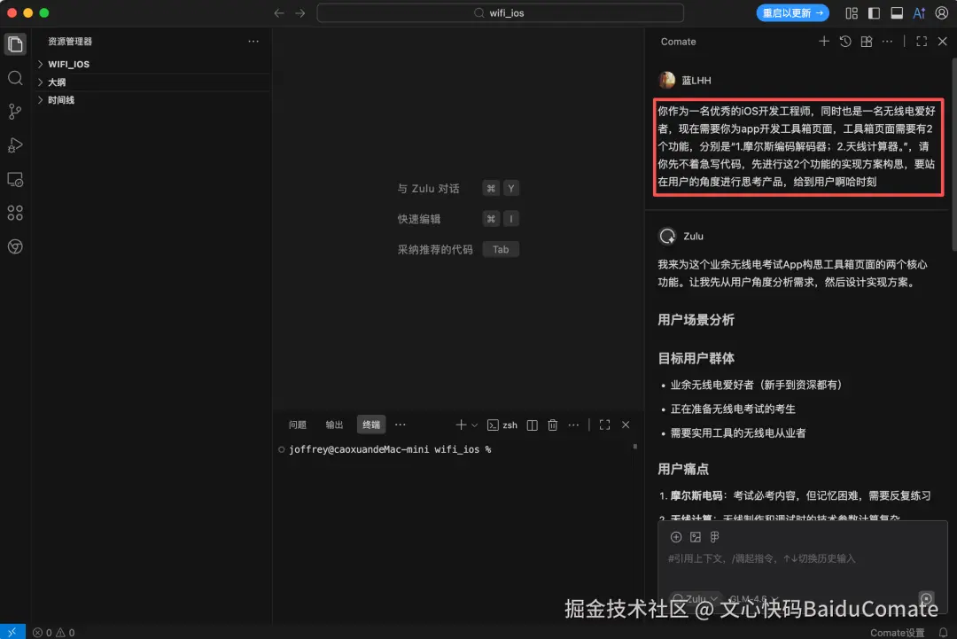Open the Comate icon in the activity bar
Image resolution: width=957 pixels, height=639 pixels.
click(x=15, y=246)
